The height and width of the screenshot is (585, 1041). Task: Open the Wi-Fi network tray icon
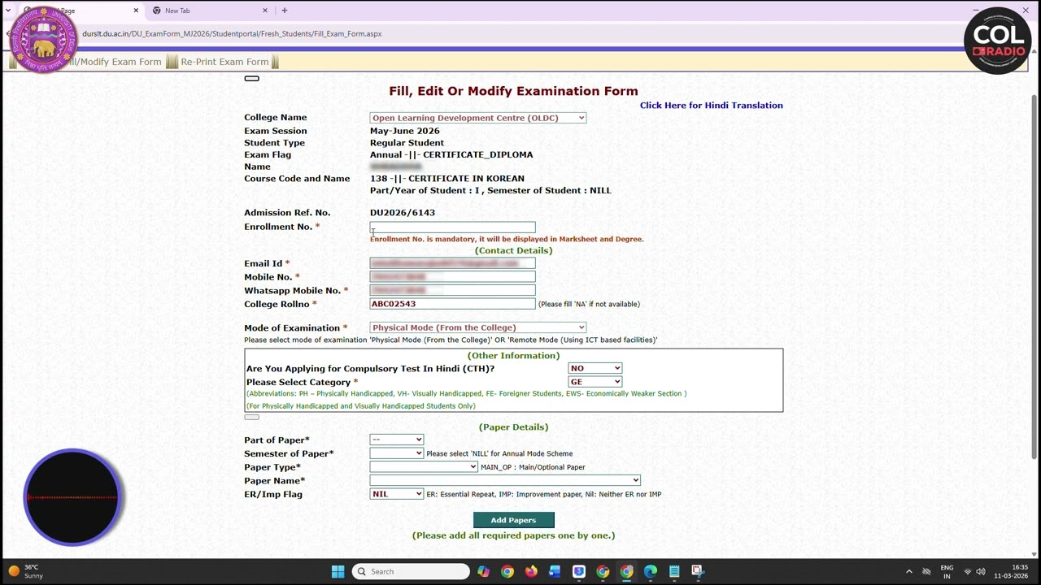click(x=968, y=571)
